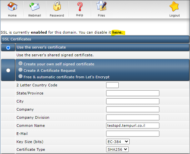Focus the Company text field
Screen dimensions: 190x154
coord(133,109)
